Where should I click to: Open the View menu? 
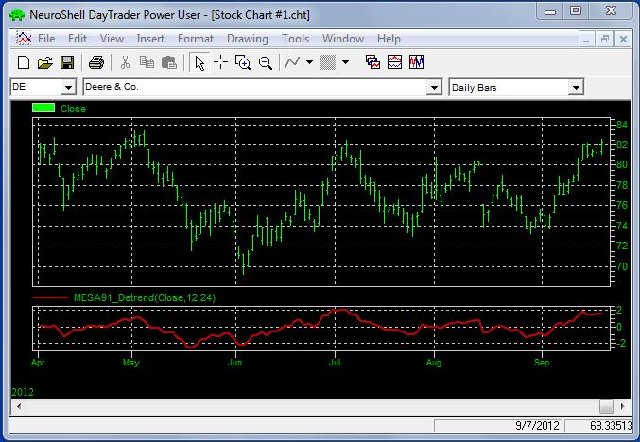112,39
